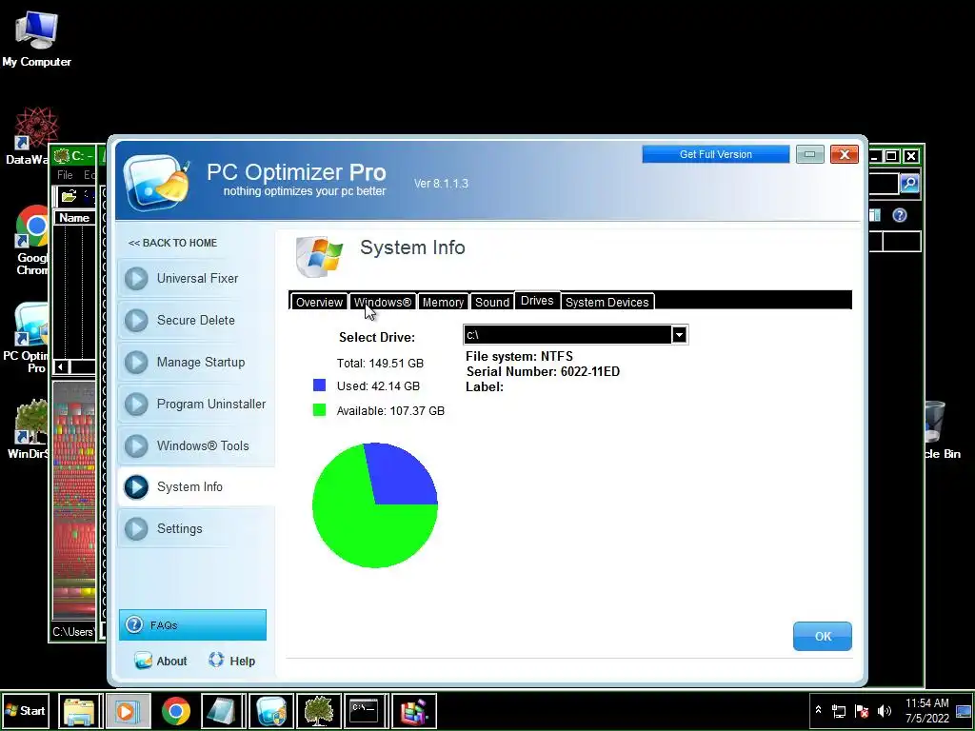Expand the Select Drive dropdown arrow
Screen dimensions: 975x731
(x=679, y=334)
